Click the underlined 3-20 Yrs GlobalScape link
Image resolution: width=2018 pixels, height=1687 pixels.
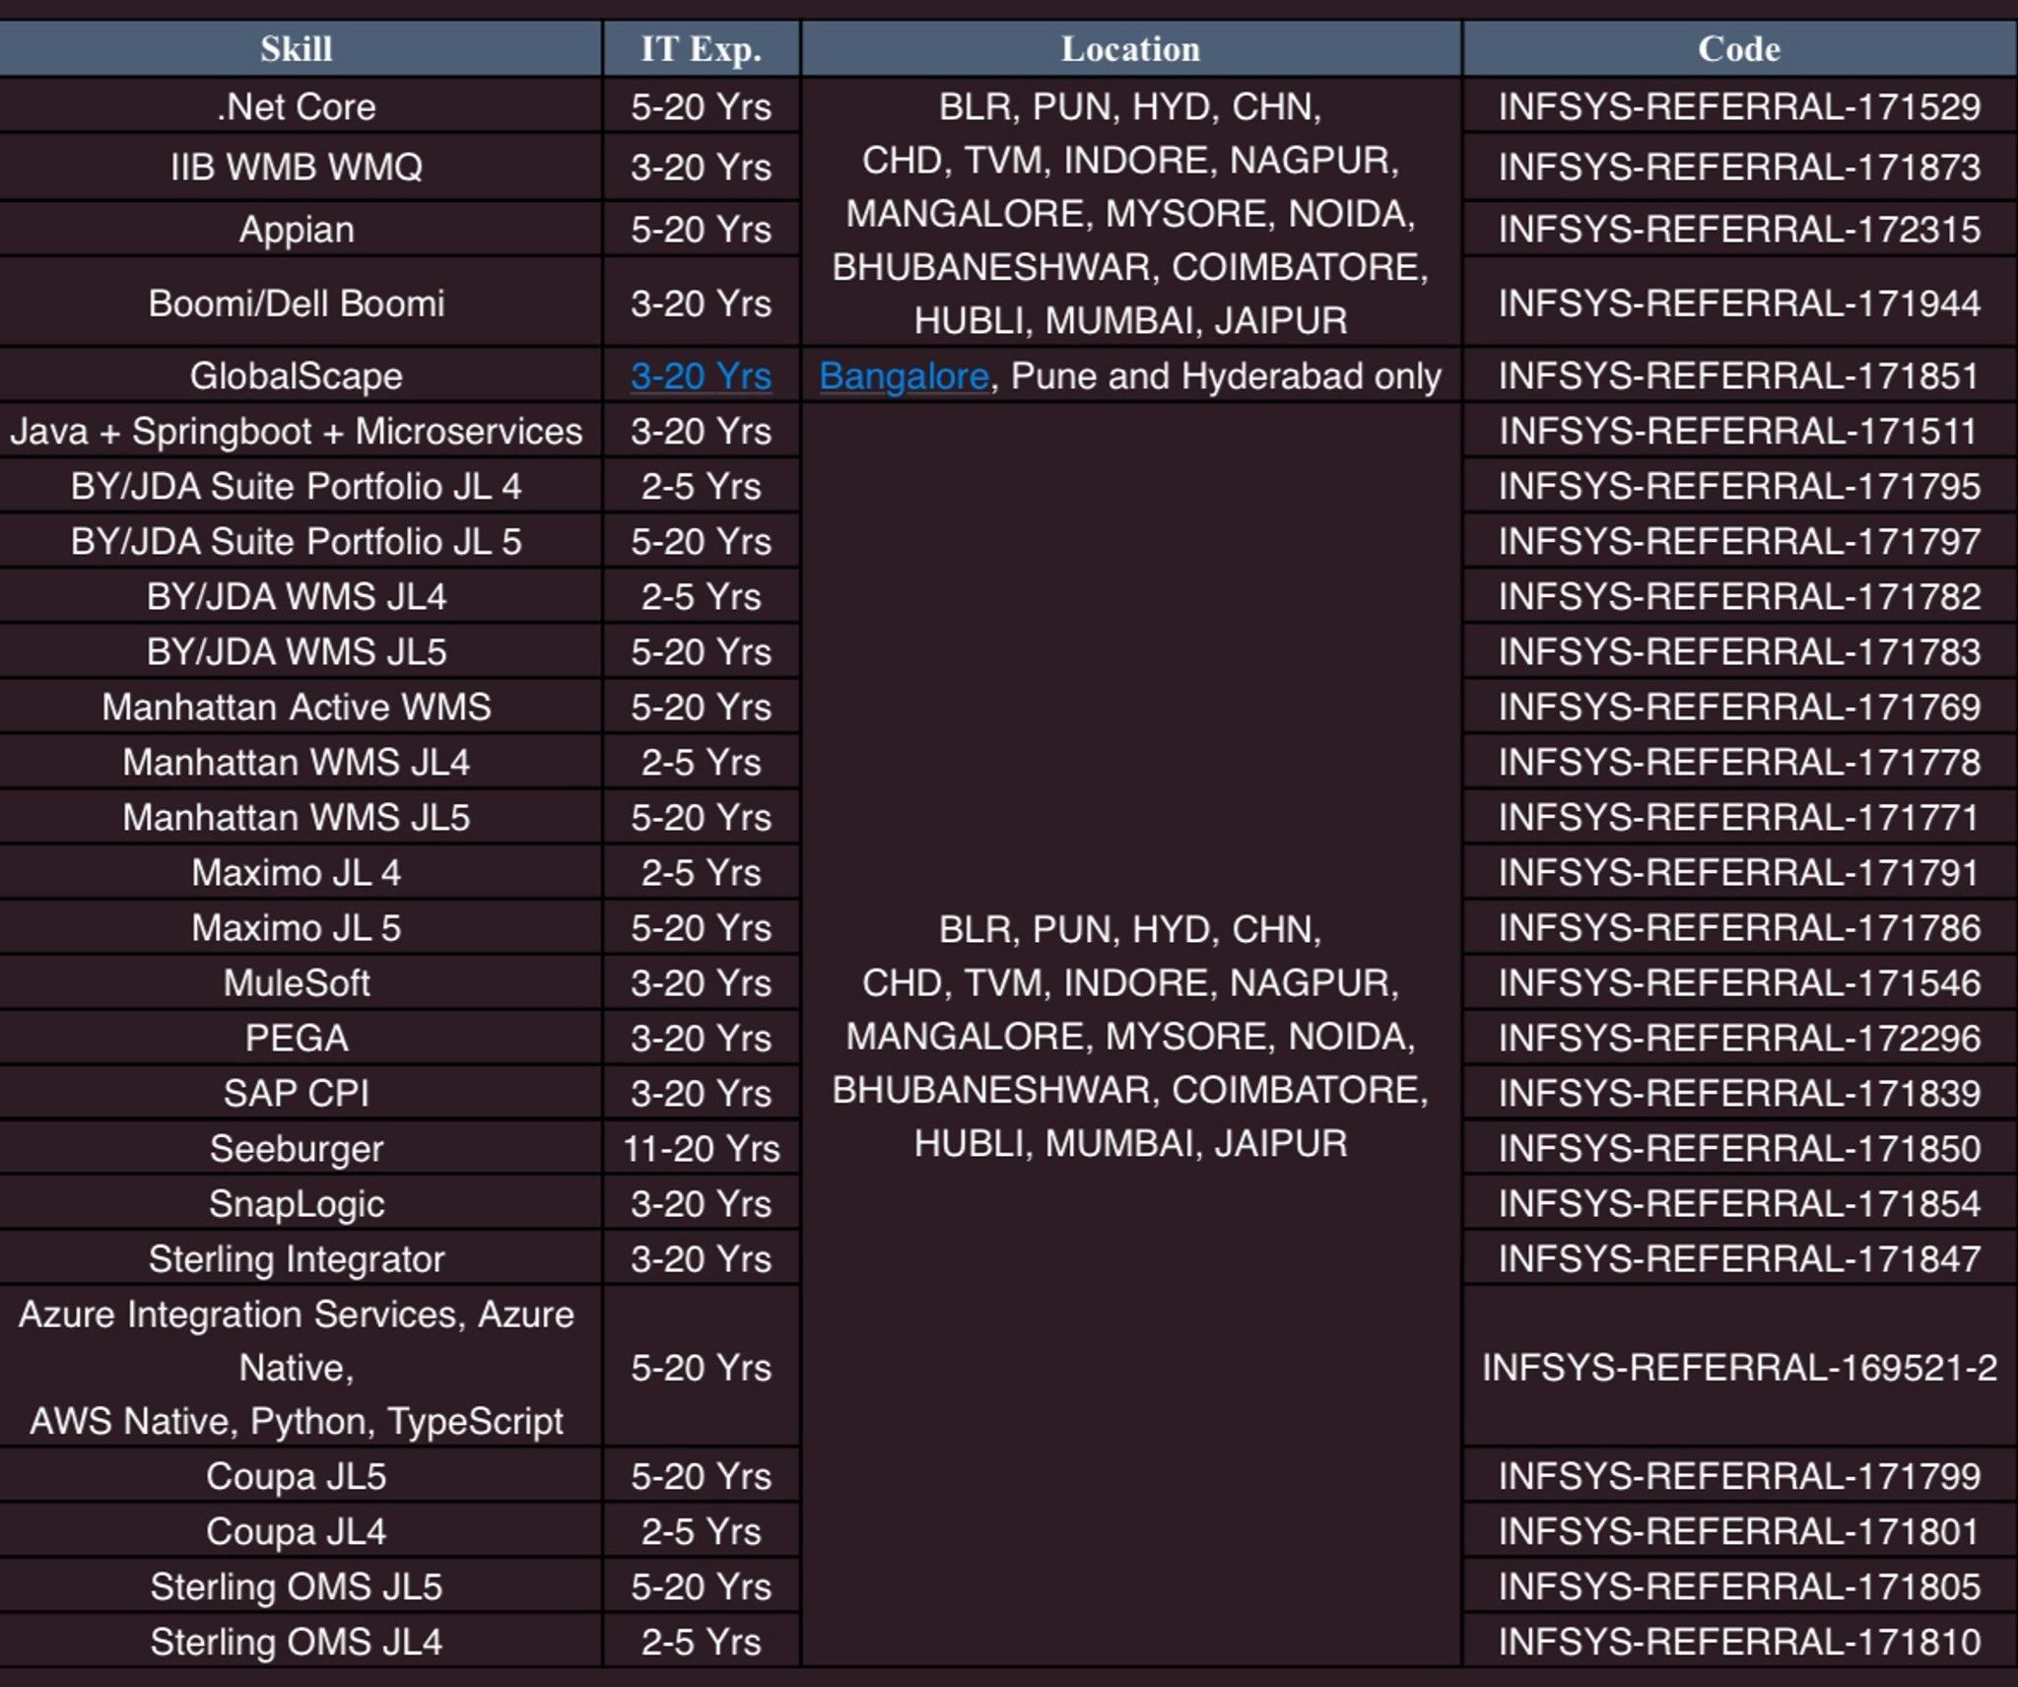pos(701,376)
